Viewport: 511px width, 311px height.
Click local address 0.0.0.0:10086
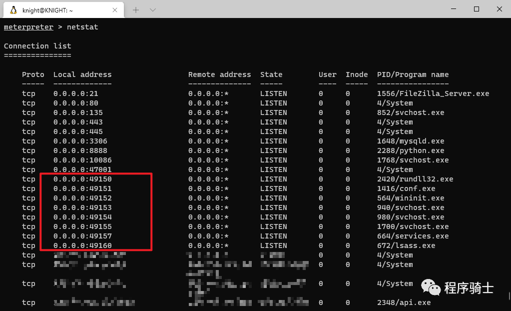point(82,160)
